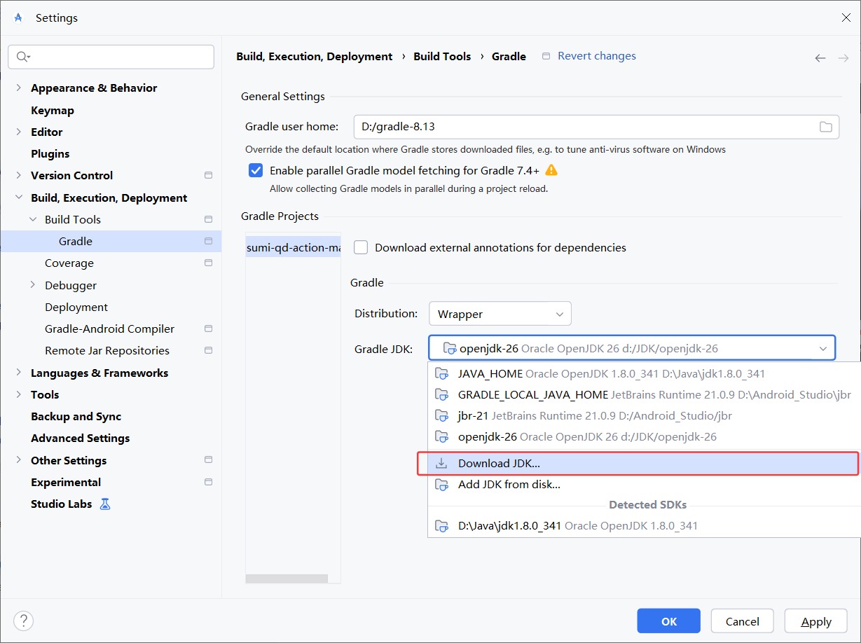Click the Revert changes square icon
This screenshot has height=643, width=861.
coord(546,56)
